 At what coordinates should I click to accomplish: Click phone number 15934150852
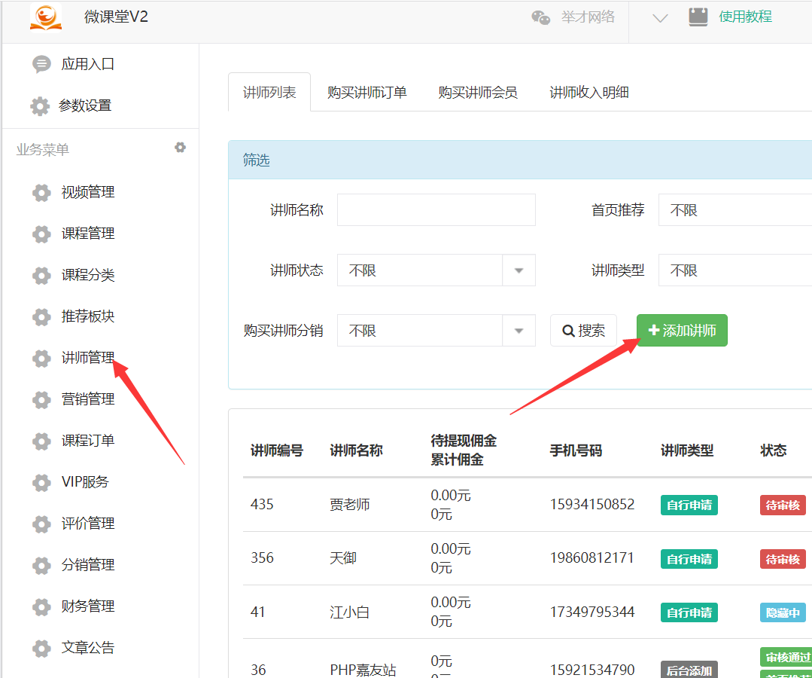592,504
